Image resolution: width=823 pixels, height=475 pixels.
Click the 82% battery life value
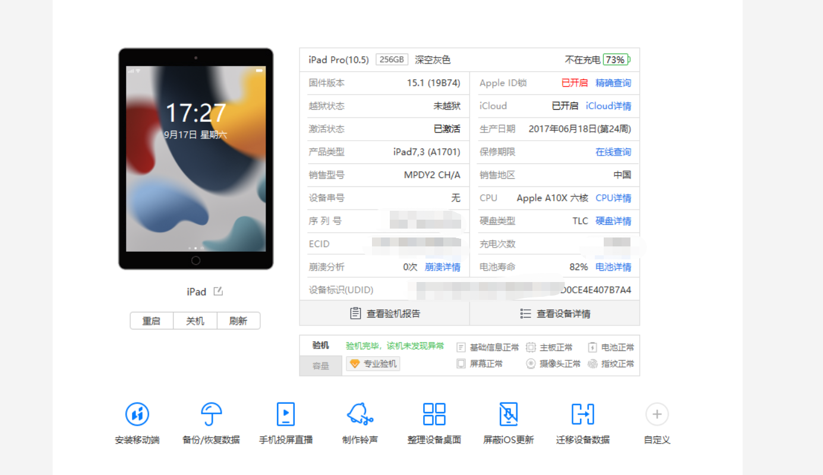pos(579,267)
